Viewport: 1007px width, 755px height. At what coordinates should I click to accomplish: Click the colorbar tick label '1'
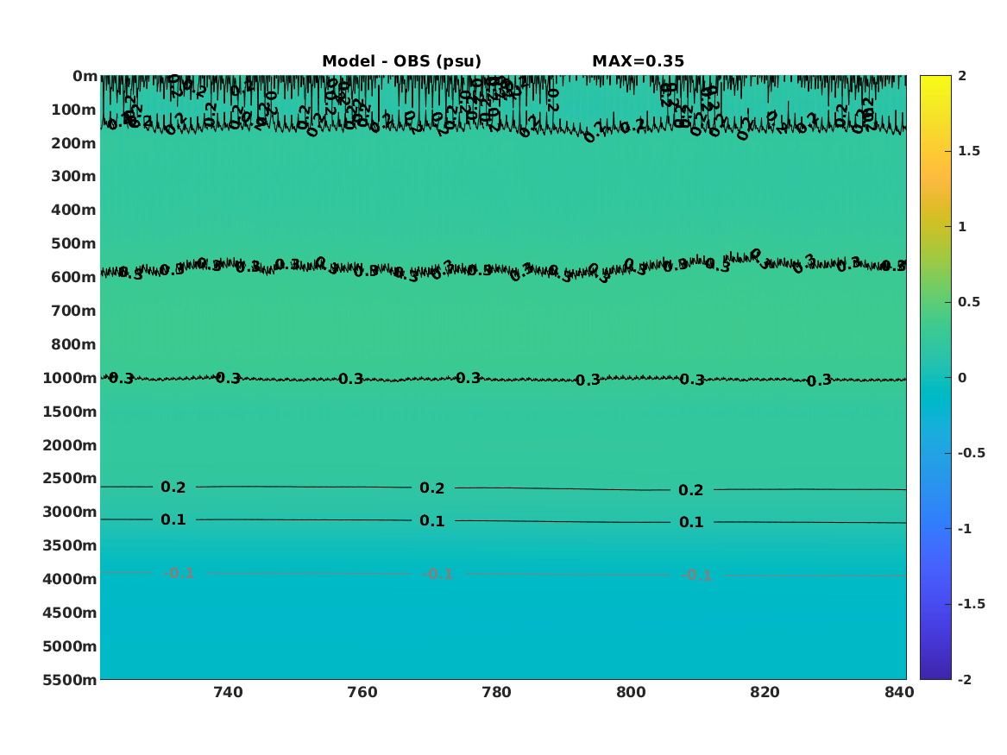pyautogui.click(x=962, y=227)
